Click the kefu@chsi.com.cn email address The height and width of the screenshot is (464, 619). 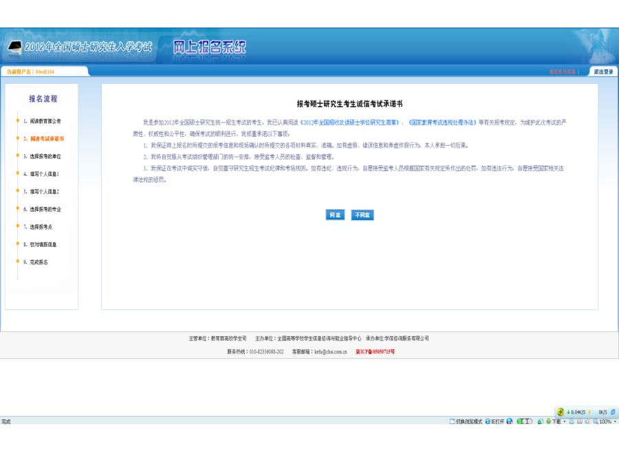pos(330,351)
